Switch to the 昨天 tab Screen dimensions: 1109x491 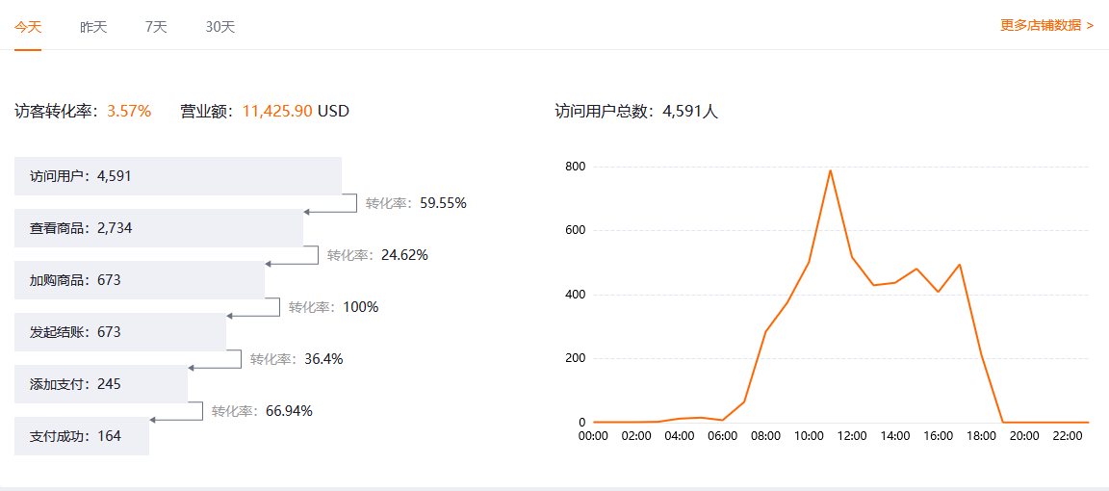click(93, 27)
